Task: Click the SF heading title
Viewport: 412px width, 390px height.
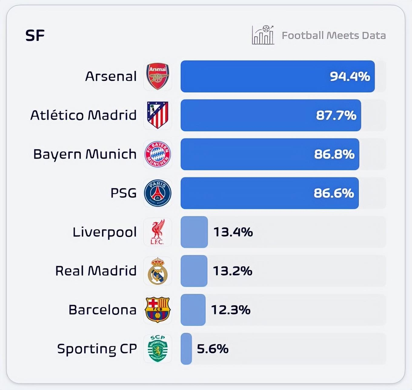Action: tap(35, 35)
